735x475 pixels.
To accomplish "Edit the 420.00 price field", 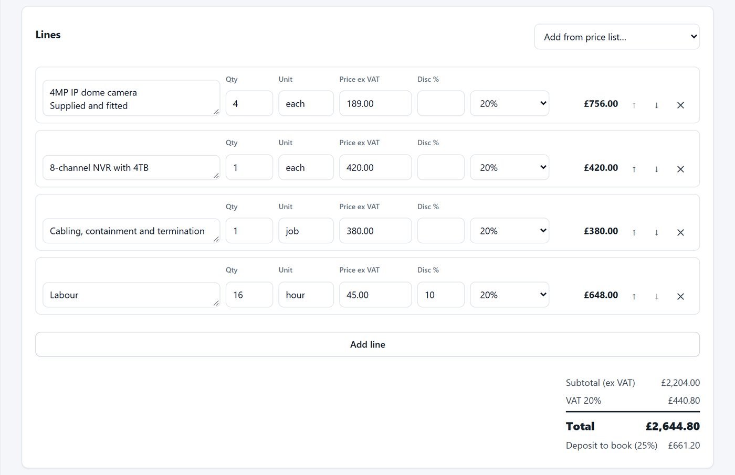I will tap(375, 167).
